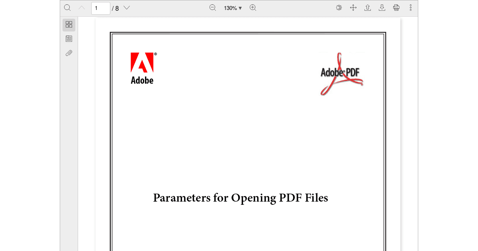This screenshot has height=251, width=478.
Task: Zoom out of the document
Action: click(213, 8)
